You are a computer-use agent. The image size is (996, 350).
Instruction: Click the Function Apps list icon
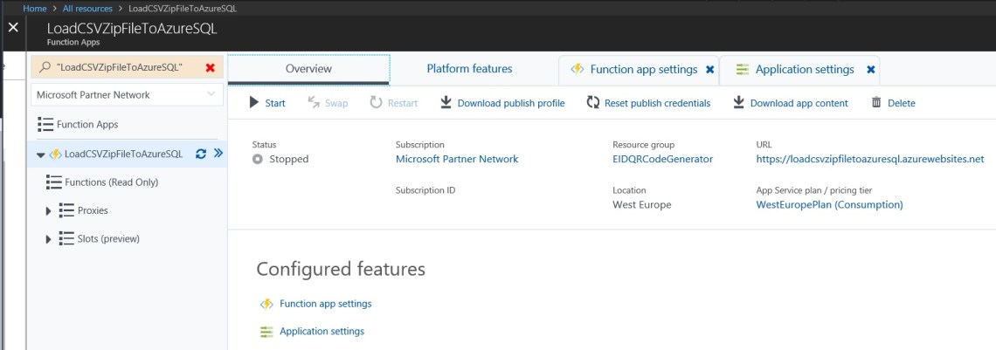tap(45, 124)
